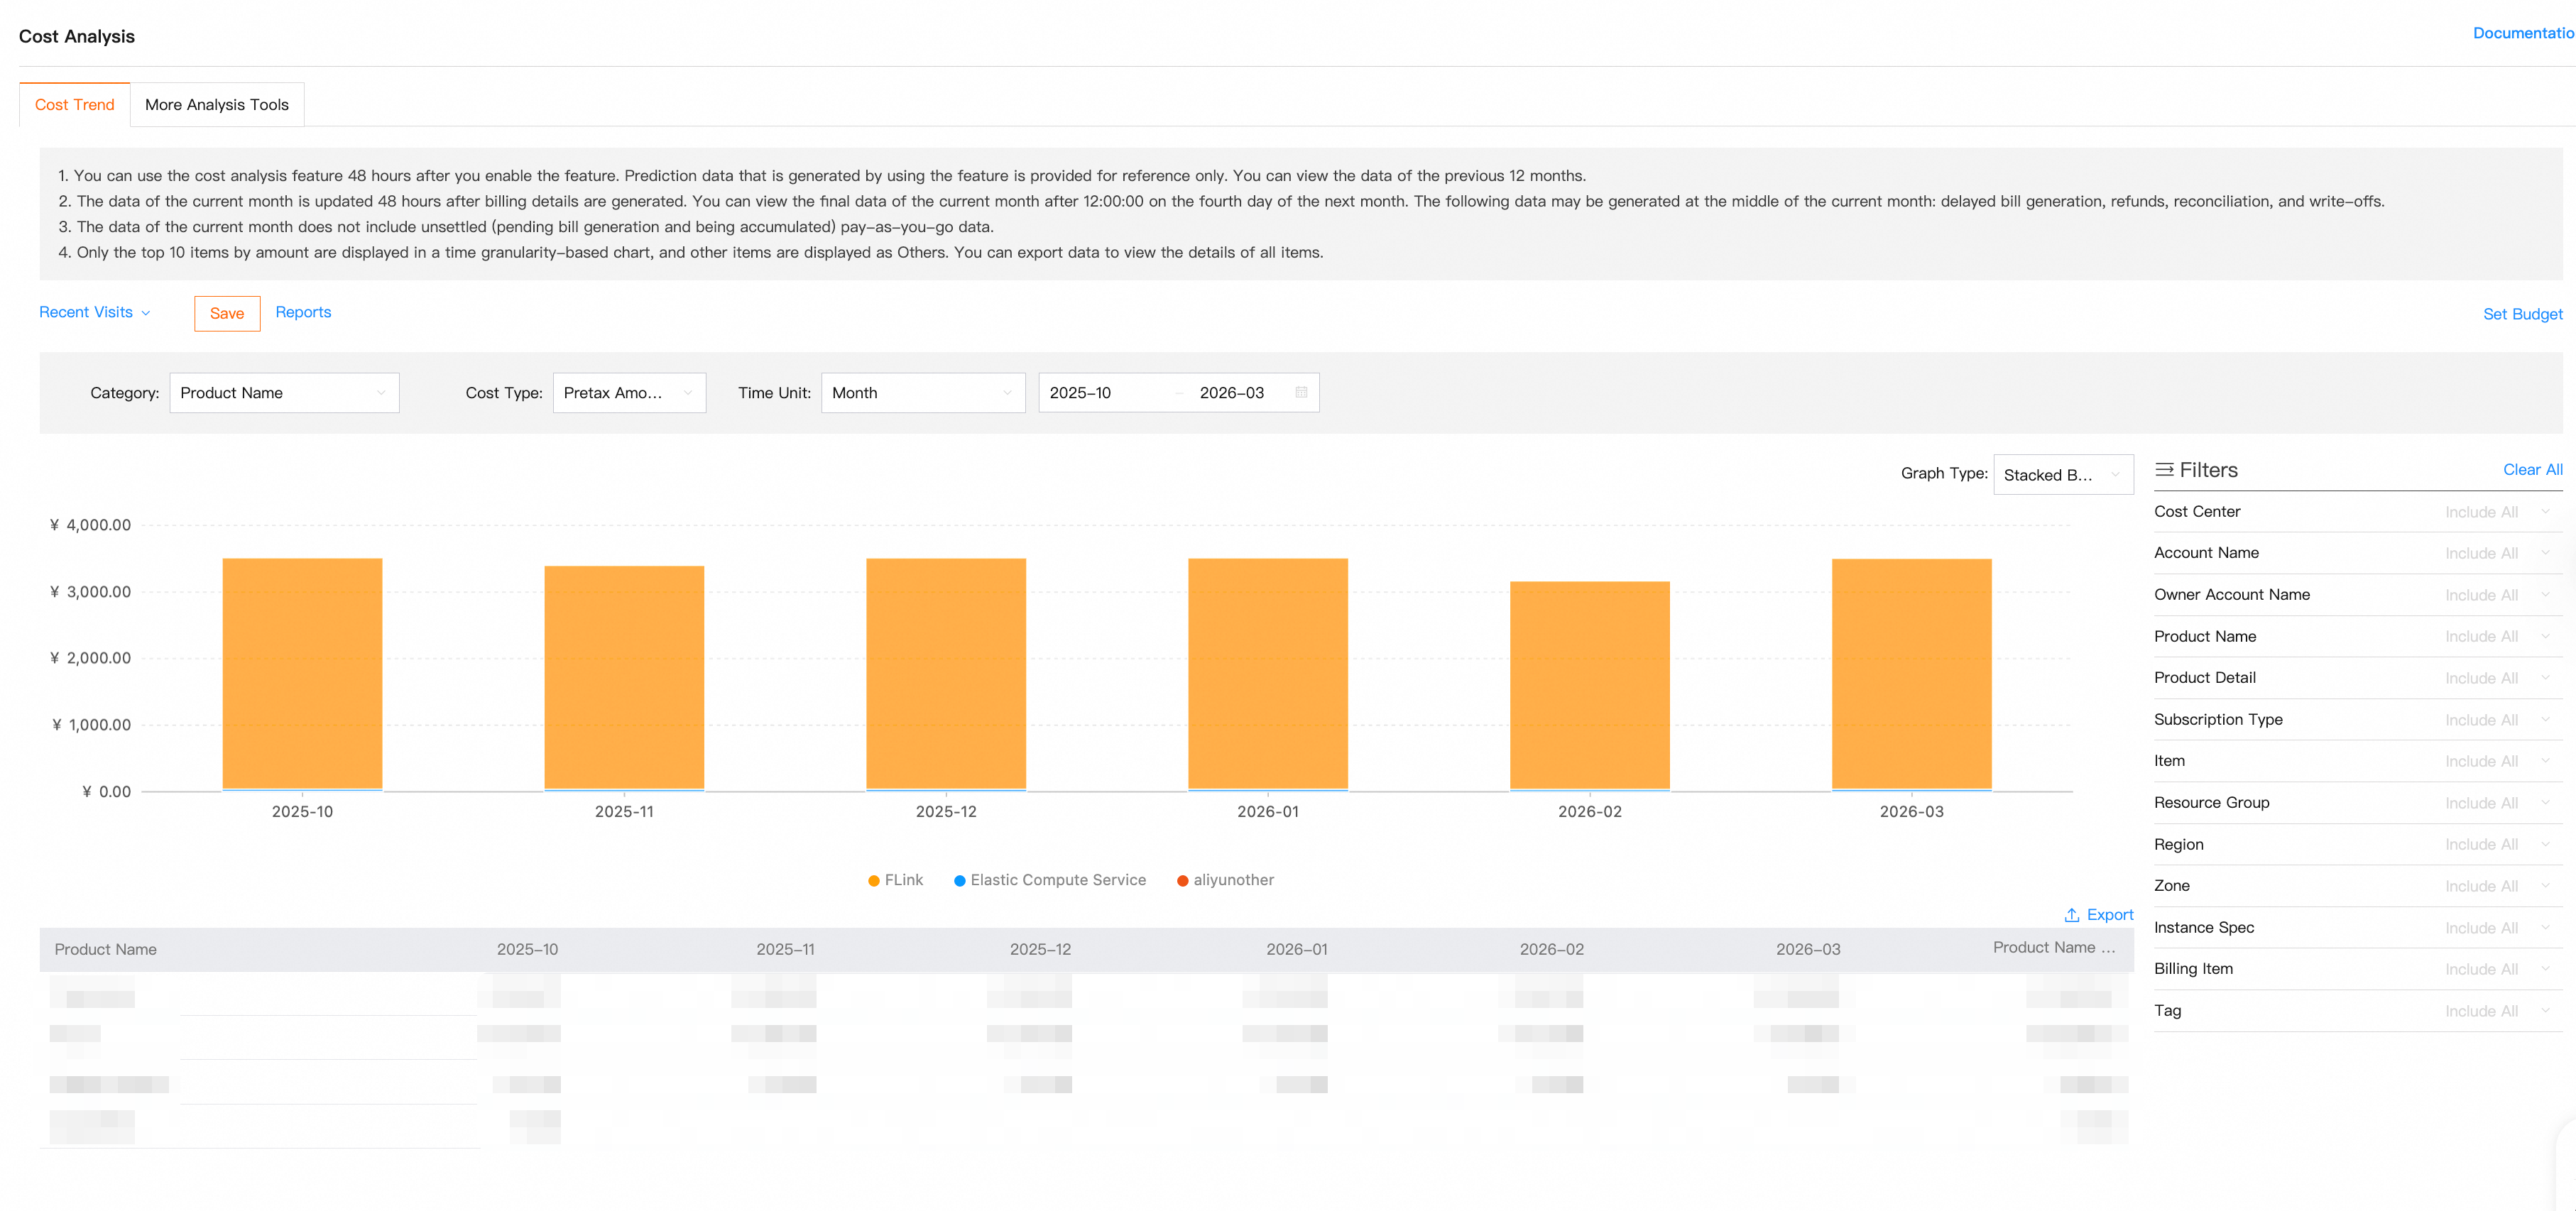Expand the Recent Visits menu

point(95,312)
